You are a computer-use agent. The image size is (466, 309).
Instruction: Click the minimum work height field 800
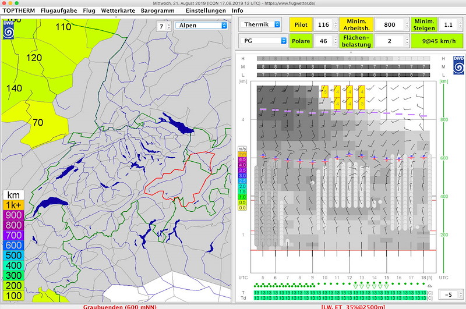point(389,24)
